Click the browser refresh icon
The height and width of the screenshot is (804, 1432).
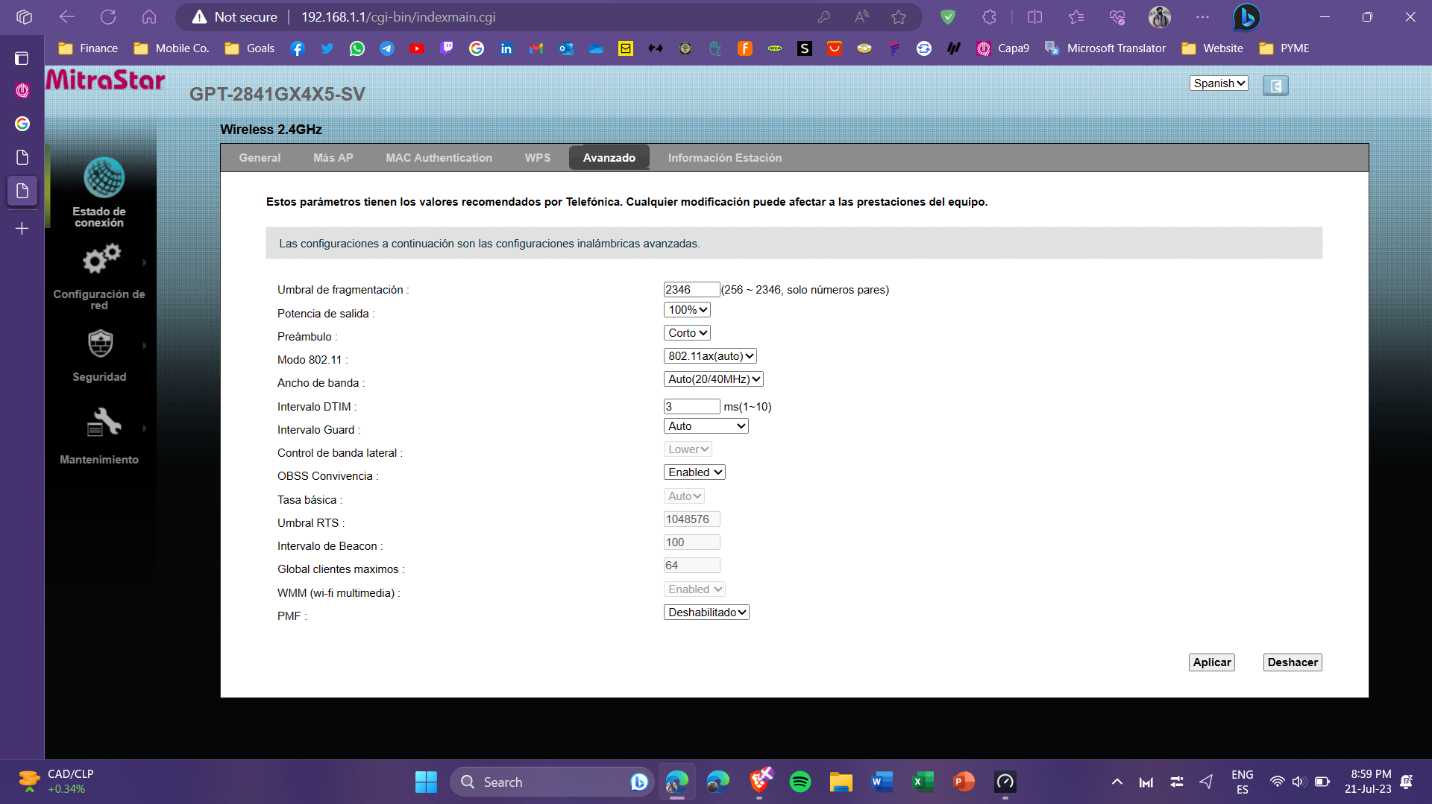click(x=108, y=17)
